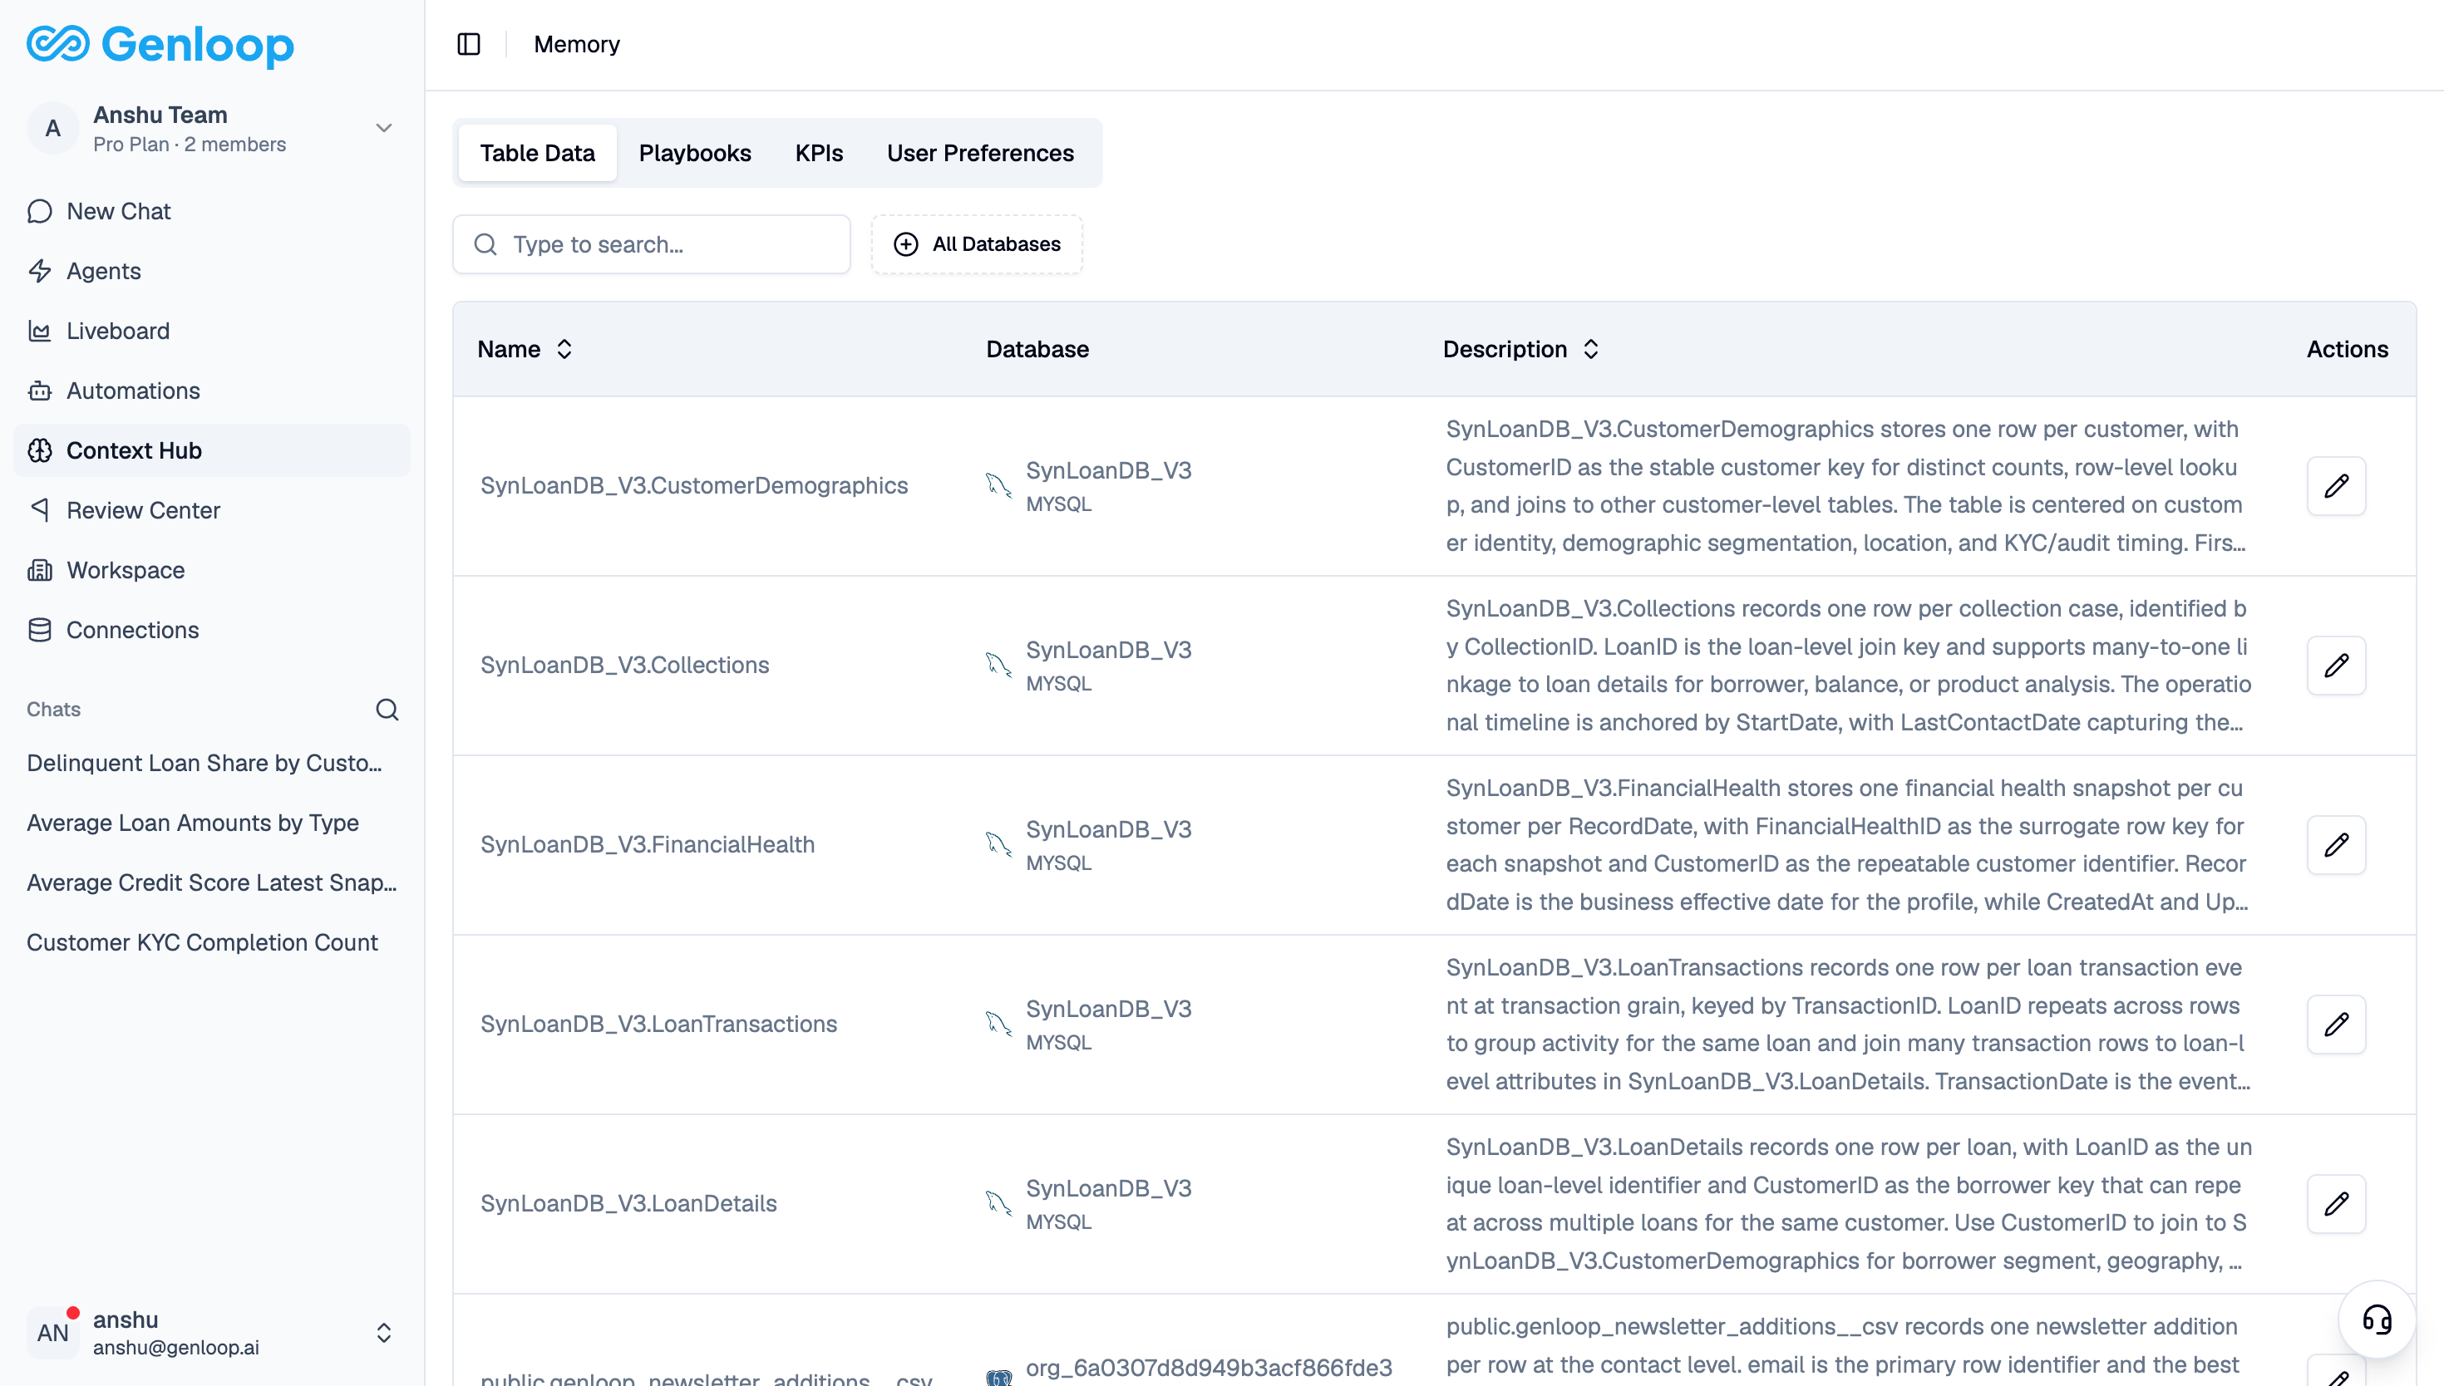Click the Anshu Team avatar letter A
Image resolution: width=2444 pixels, height=1386 pixels.
tap(52, 129)
